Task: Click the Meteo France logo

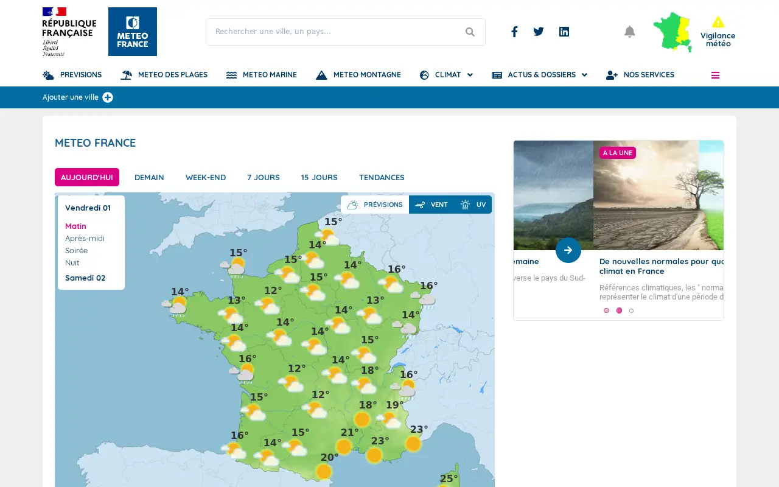Action: coord(133,32)
